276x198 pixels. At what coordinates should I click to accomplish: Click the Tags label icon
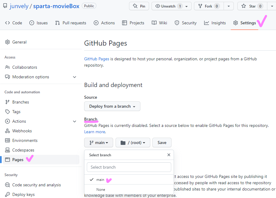click(7, 112)
